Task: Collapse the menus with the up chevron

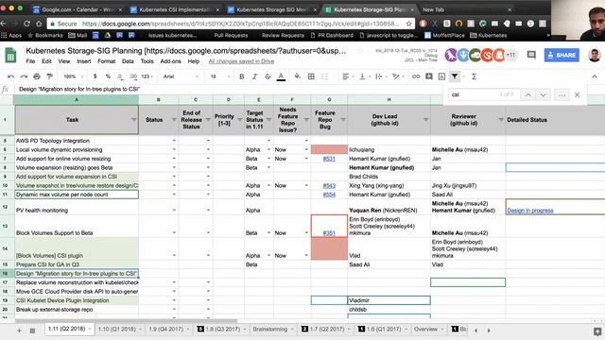Action: [x=595, y=76]
